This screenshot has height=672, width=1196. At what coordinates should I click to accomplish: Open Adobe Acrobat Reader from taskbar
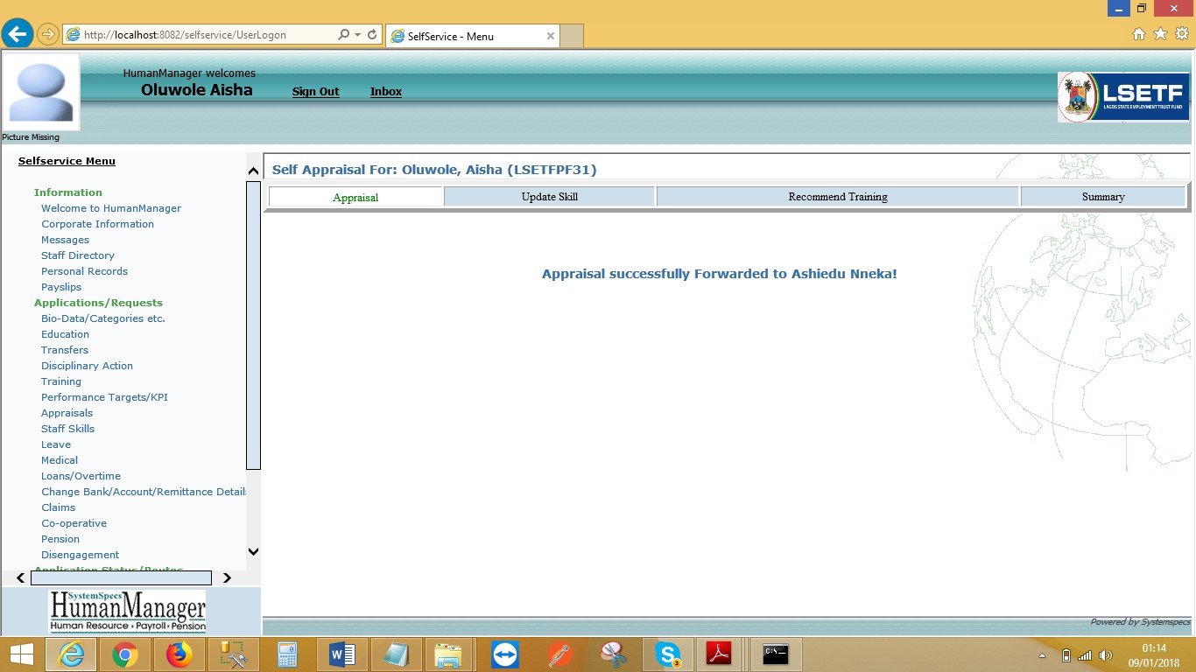(x=720, y=654)
